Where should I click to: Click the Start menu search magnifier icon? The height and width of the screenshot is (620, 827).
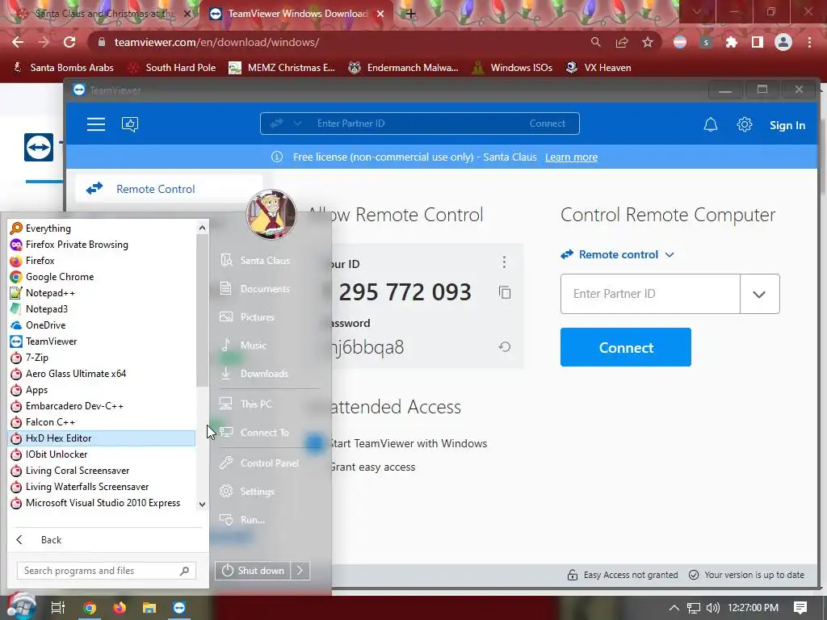point(184,571)
